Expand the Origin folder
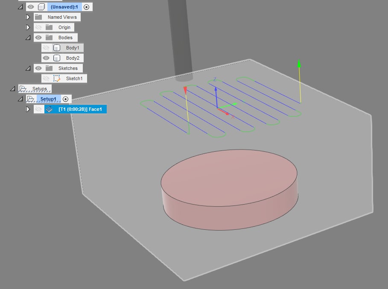This screenshot has width=388, height=289. tap(28, 27)
